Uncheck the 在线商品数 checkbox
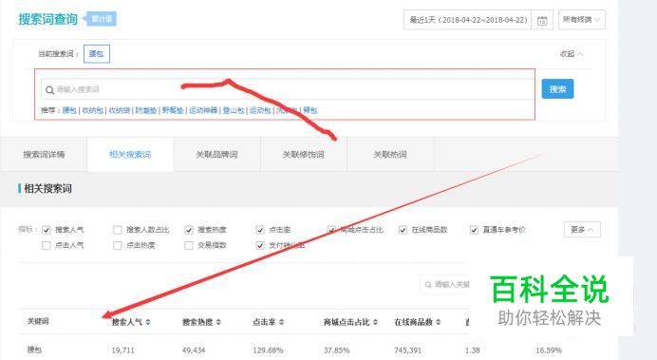 click(x=403, y=230)
